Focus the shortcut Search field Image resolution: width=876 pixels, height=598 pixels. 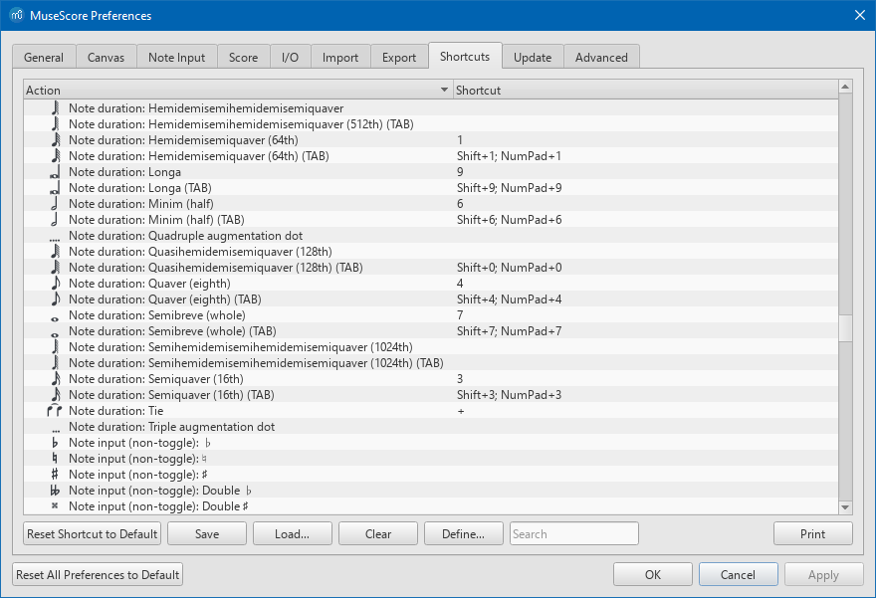(x=573, y=533)
